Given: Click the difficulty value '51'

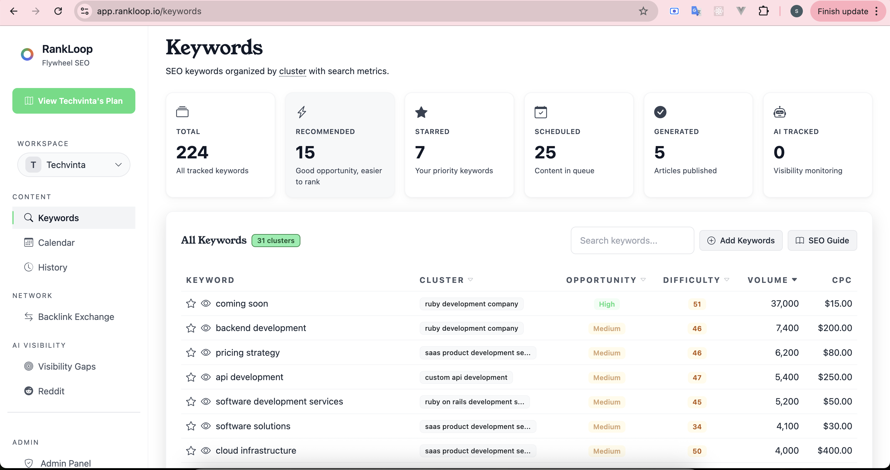Looking at the screenshot, I should pyautogui.click(x=697, y=304).
